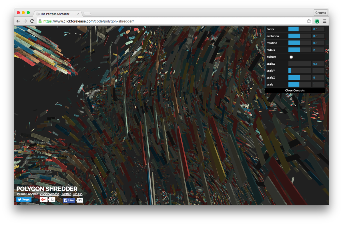The image size is (343, 225).
Task: Click the Facebook like count 322
Action: (x=80, y=200)
